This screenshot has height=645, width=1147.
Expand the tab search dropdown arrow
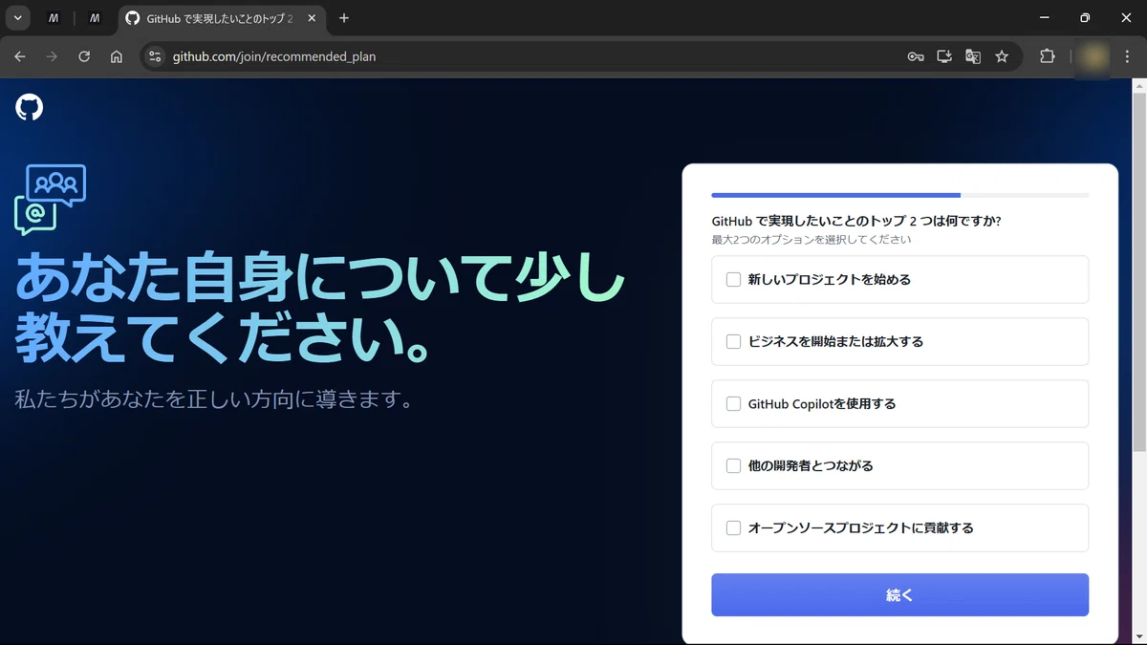point(17,18)
